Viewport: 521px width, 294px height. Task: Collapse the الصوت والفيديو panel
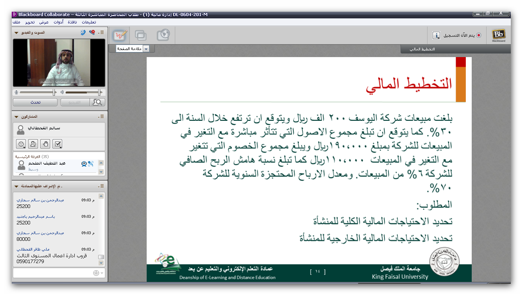16,32
